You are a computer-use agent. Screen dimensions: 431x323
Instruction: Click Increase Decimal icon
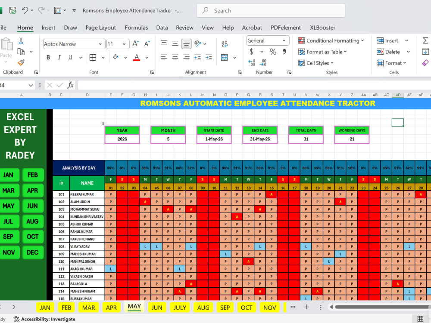[252, 63]
